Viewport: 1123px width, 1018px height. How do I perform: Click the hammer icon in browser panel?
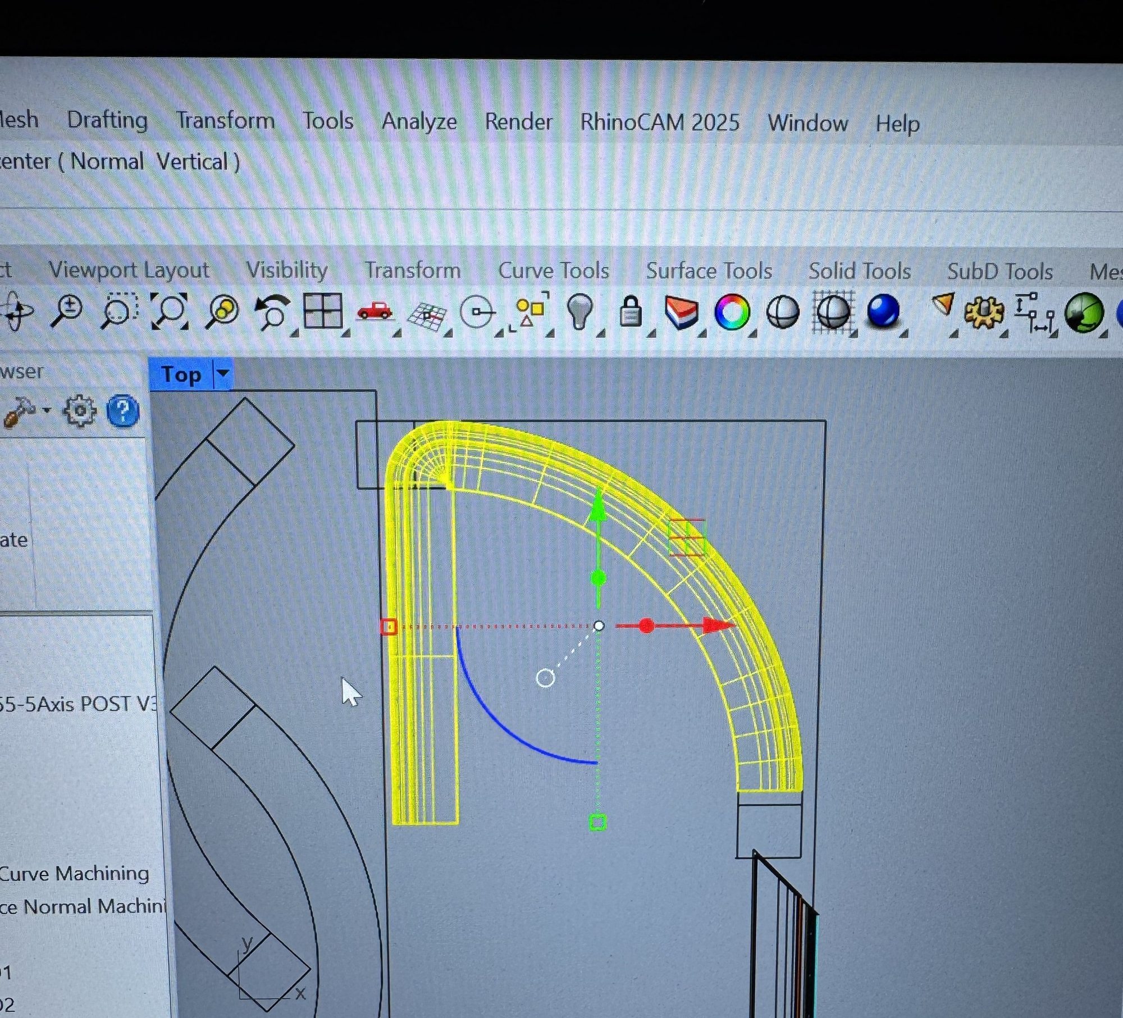[x=20, y=413]
